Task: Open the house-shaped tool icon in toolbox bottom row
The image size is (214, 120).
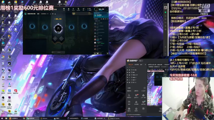Action: tap(136, 109)
